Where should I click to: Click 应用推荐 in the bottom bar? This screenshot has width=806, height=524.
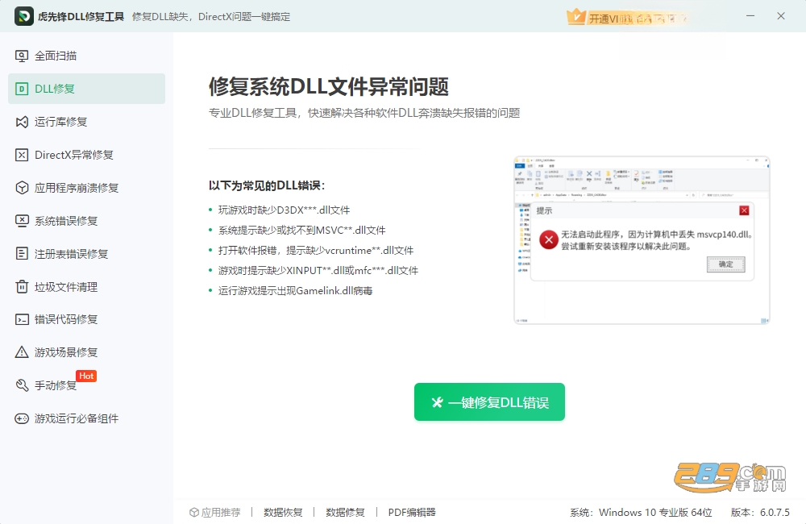[215, 512]
